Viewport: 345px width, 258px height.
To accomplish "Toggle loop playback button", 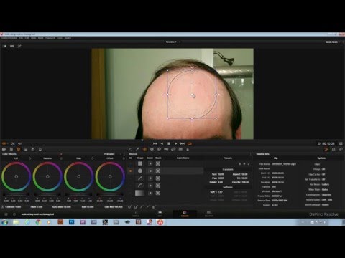I will point(190,143).
